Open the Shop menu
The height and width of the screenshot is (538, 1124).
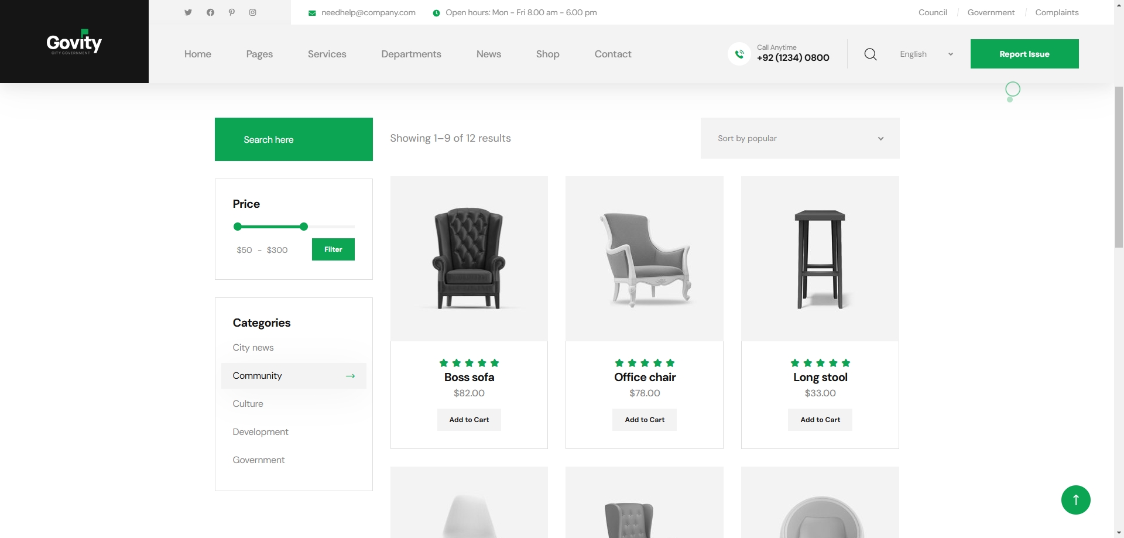point(548,54)
